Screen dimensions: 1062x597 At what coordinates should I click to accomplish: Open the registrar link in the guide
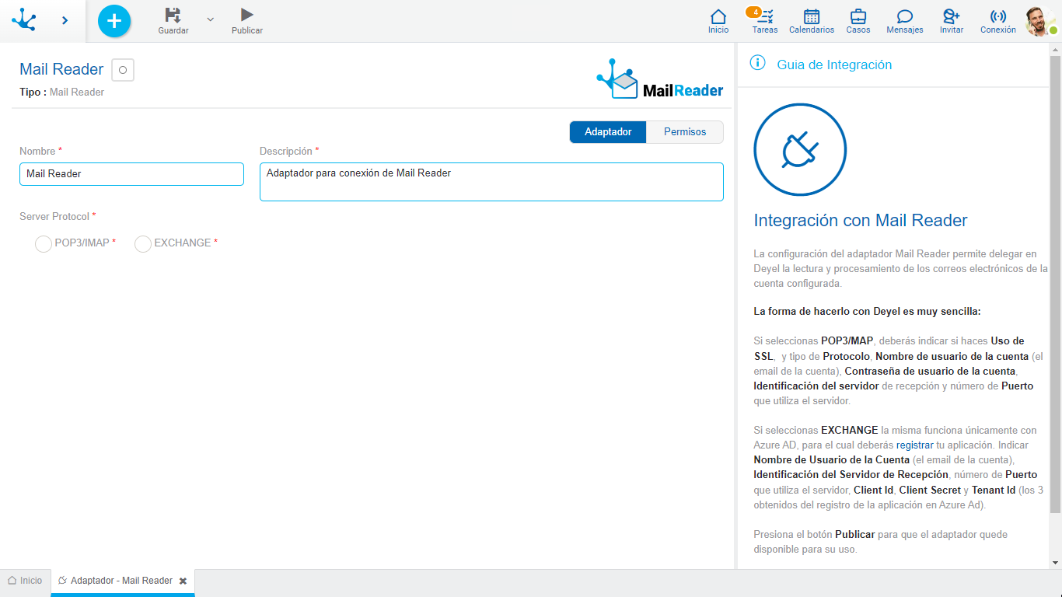(x=914, y=445)
